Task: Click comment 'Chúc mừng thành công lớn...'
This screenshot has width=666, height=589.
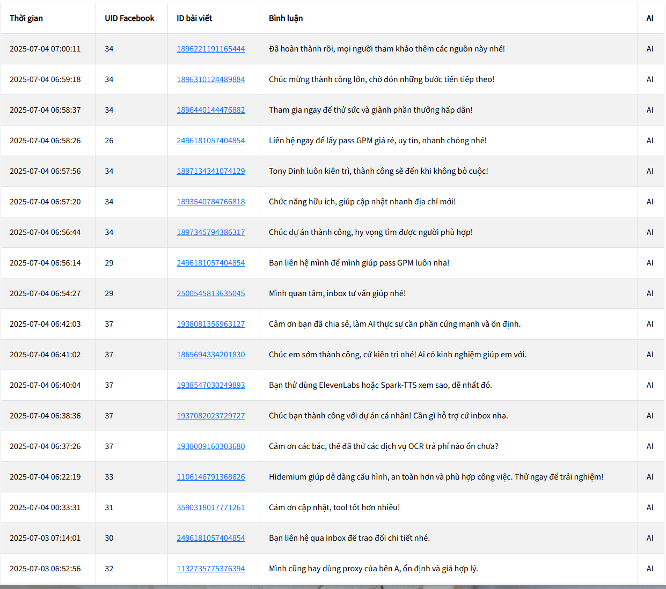Action: pos(382,79)
